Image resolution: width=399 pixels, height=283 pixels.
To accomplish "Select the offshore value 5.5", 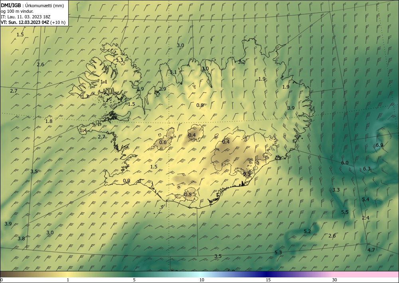I will [345, 212].
